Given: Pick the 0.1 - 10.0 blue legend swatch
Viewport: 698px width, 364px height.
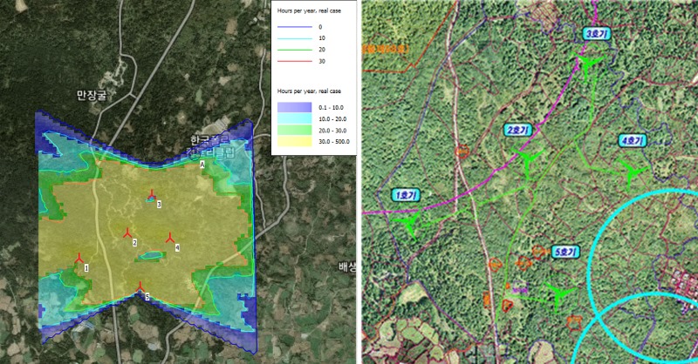Looking at the screenshot, I should (x=294, y=107).
